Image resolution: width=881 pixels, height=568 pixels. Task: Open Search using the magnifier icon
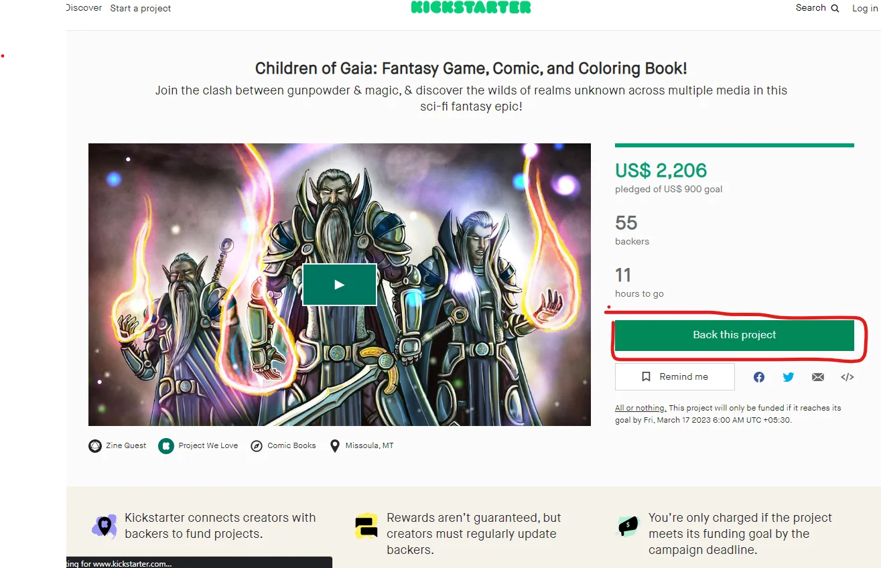835,8
